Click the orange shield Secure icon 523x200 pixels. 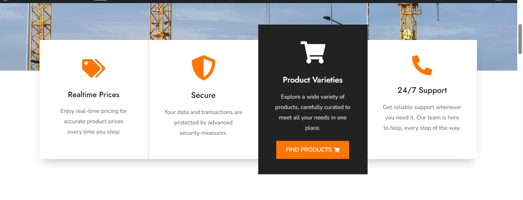coord(203,68)
